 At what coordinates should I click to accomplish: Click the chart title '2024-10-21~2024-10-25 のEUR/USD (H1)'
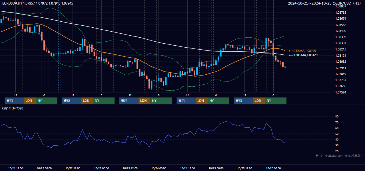(325, 3)
